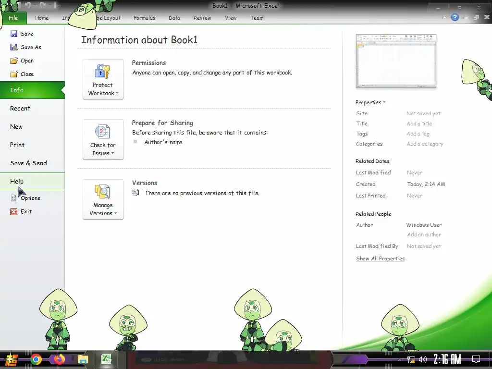
Task: Open the Start menu button
Action: point(11,359)
